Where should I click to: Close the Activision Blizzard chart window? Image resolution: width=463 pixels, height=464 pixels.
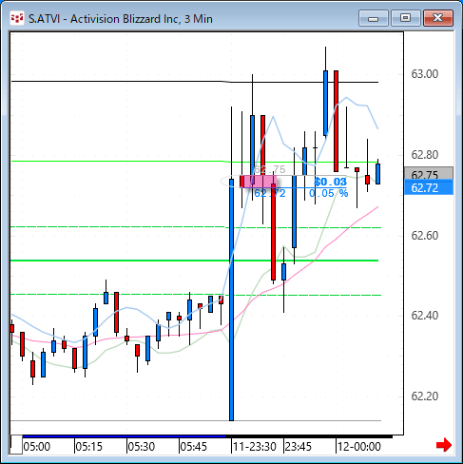coord(438,18)
